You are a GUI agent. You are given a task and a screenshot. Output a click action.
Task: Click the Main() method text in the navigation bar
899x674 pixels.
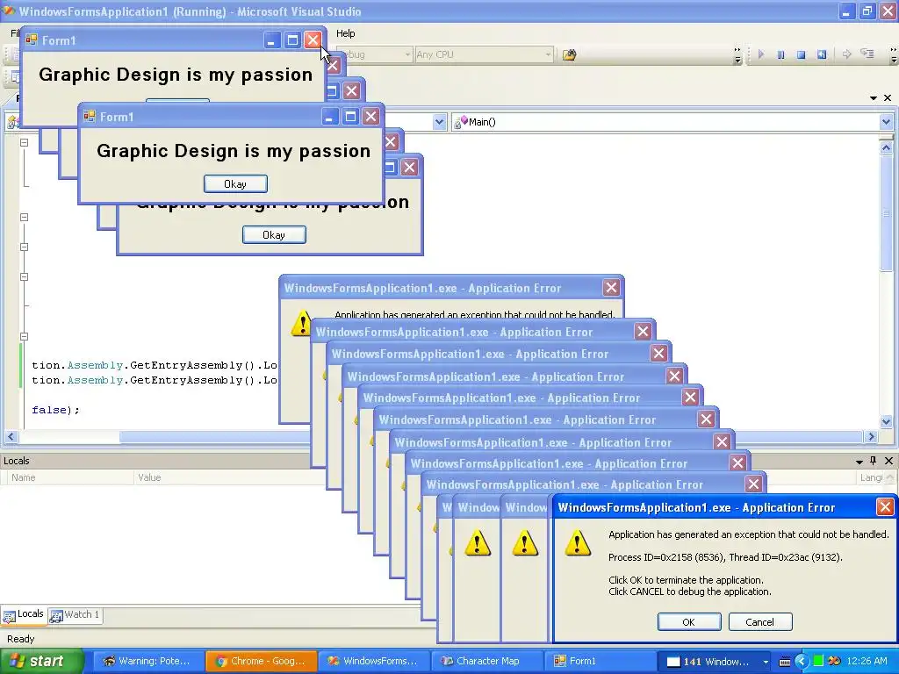482,121
